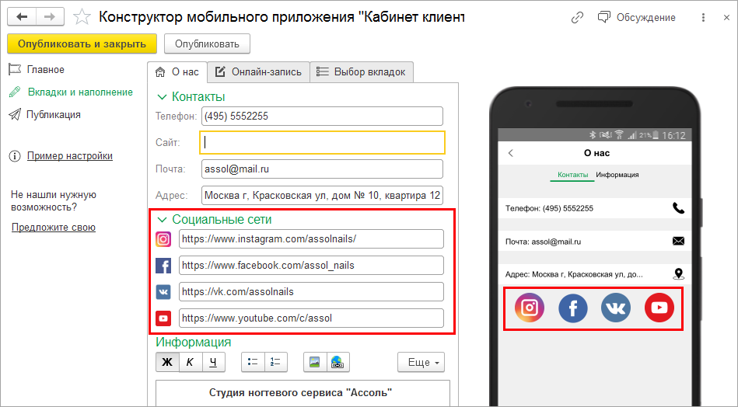Insert a numbered list
The width and height of the screenshot is (738, 407).
(x=276, y=362)
